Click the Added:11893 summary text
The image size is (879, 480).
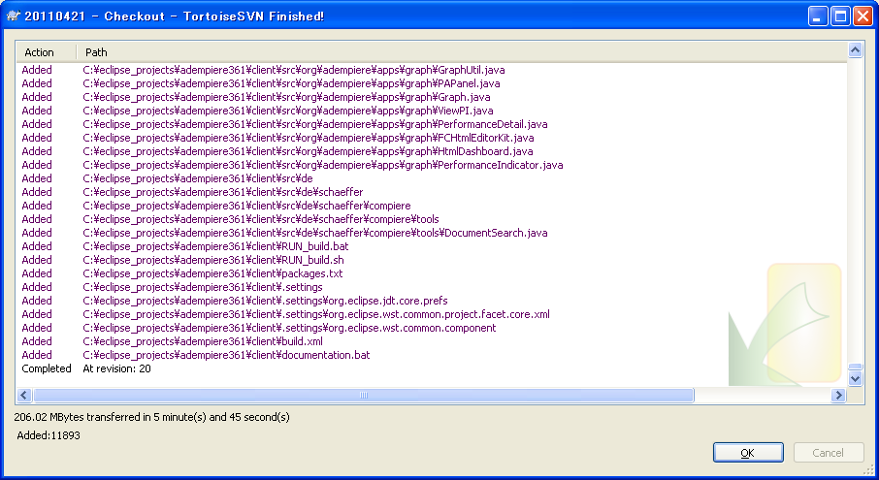(49, 435)
